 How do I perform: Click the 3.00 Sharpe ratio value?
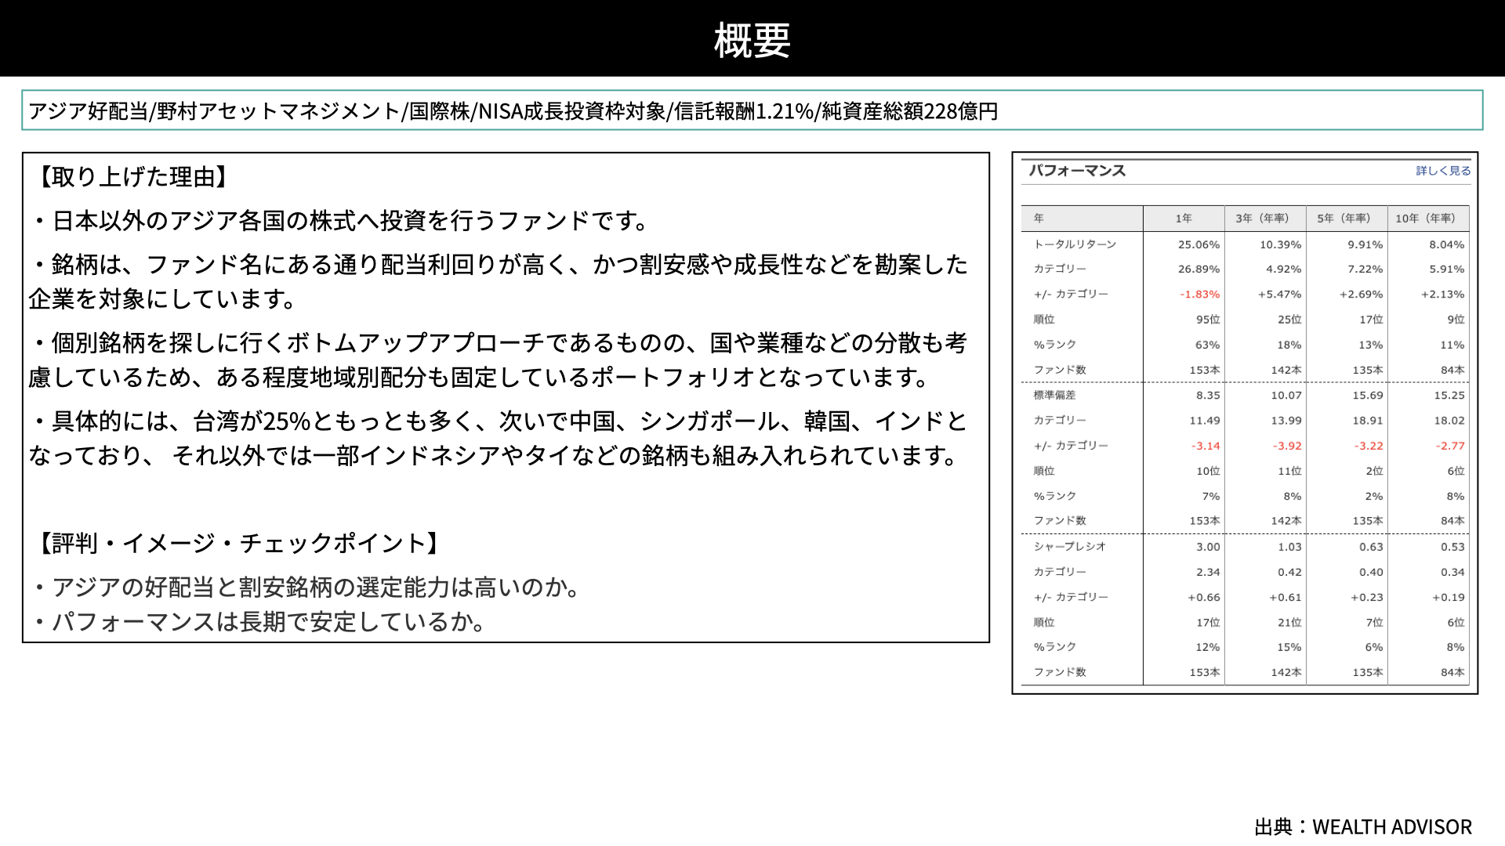(x=1208, y=547)
